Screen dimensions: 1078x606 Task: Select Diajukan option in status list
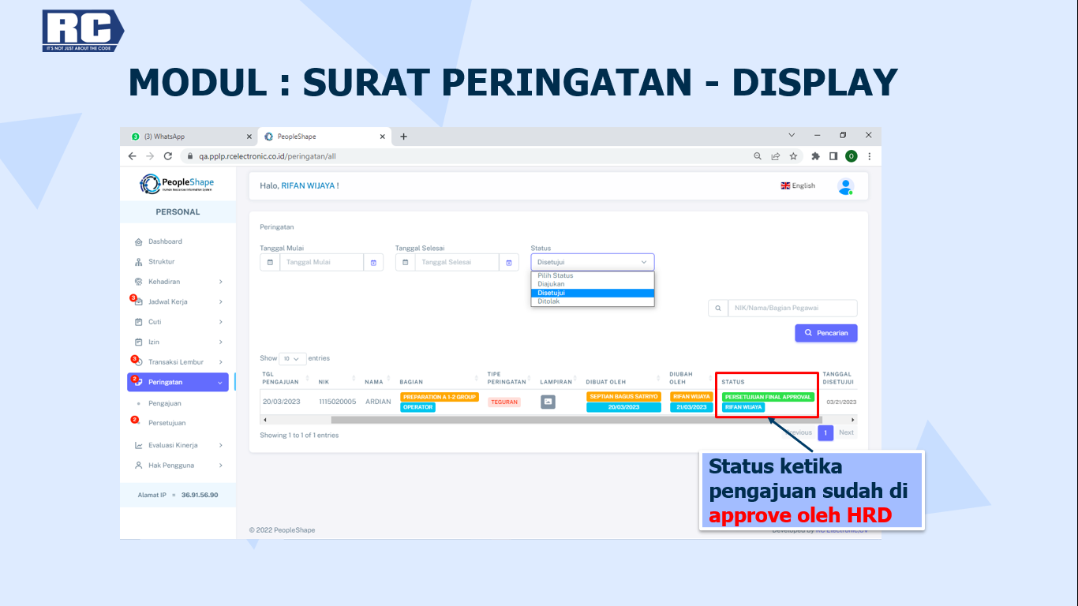(x=551, y=284)
